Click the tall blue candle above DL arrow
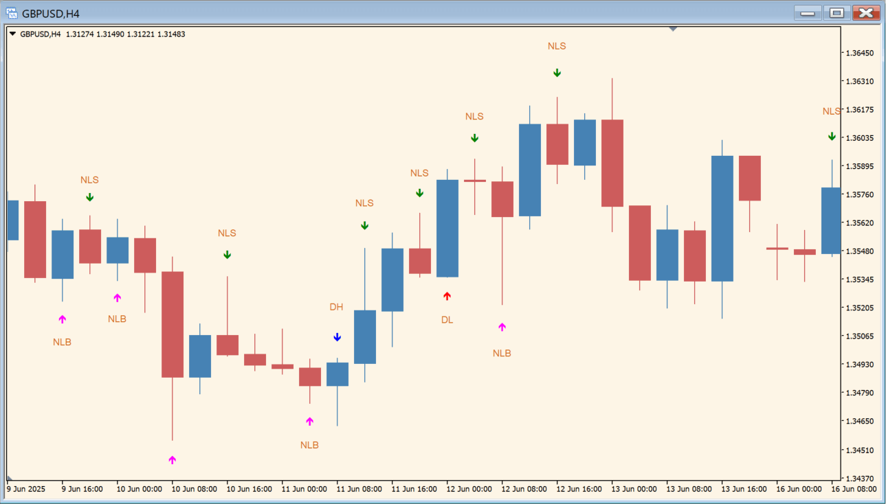 point(447,228)
